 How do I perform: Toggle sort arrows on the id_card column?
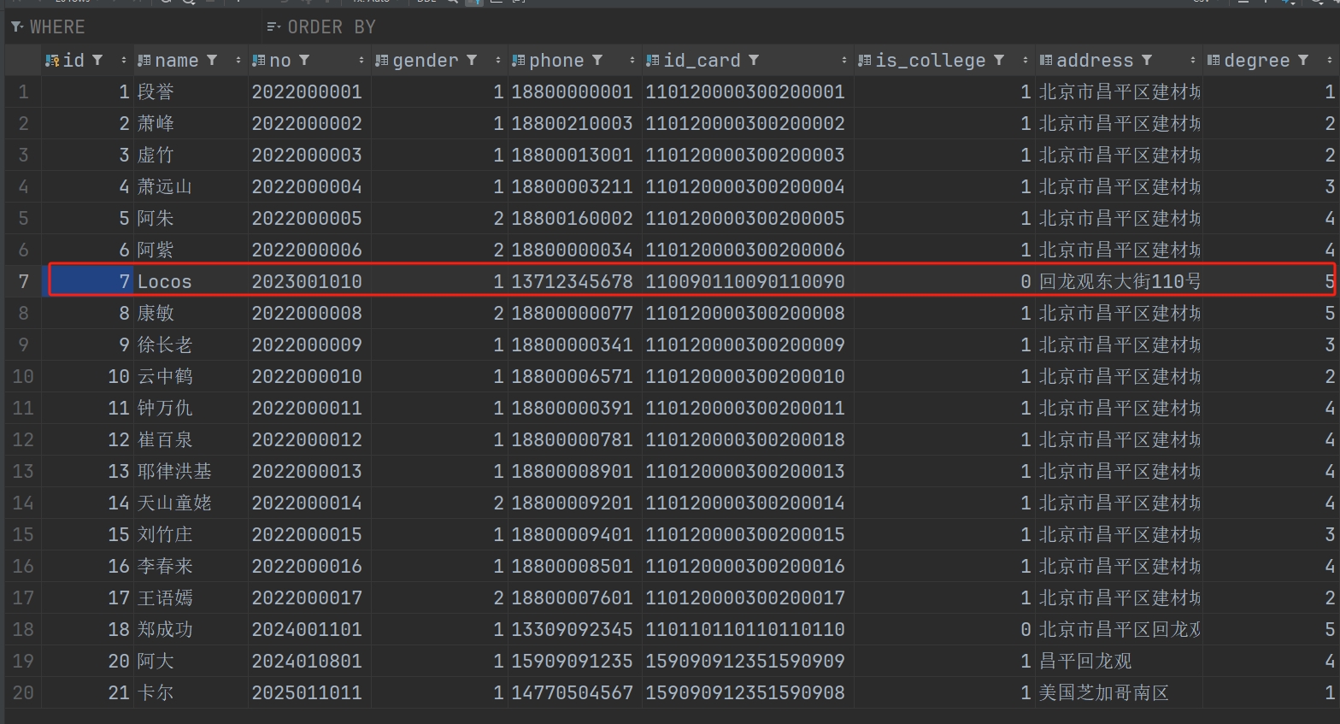(844, 61)
